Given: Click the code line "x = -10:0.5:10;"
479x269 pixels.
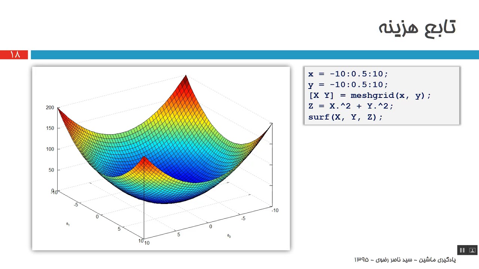Looking at the screenshot, I should [x=348, y=74].
